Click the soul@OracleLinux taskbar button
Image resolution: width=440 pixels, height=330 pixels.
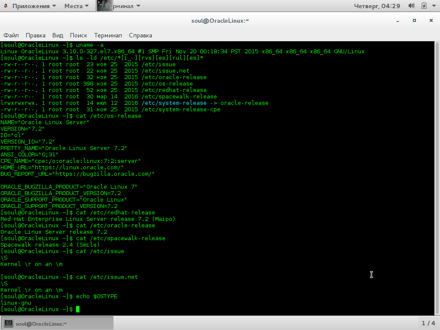[57, 323]
